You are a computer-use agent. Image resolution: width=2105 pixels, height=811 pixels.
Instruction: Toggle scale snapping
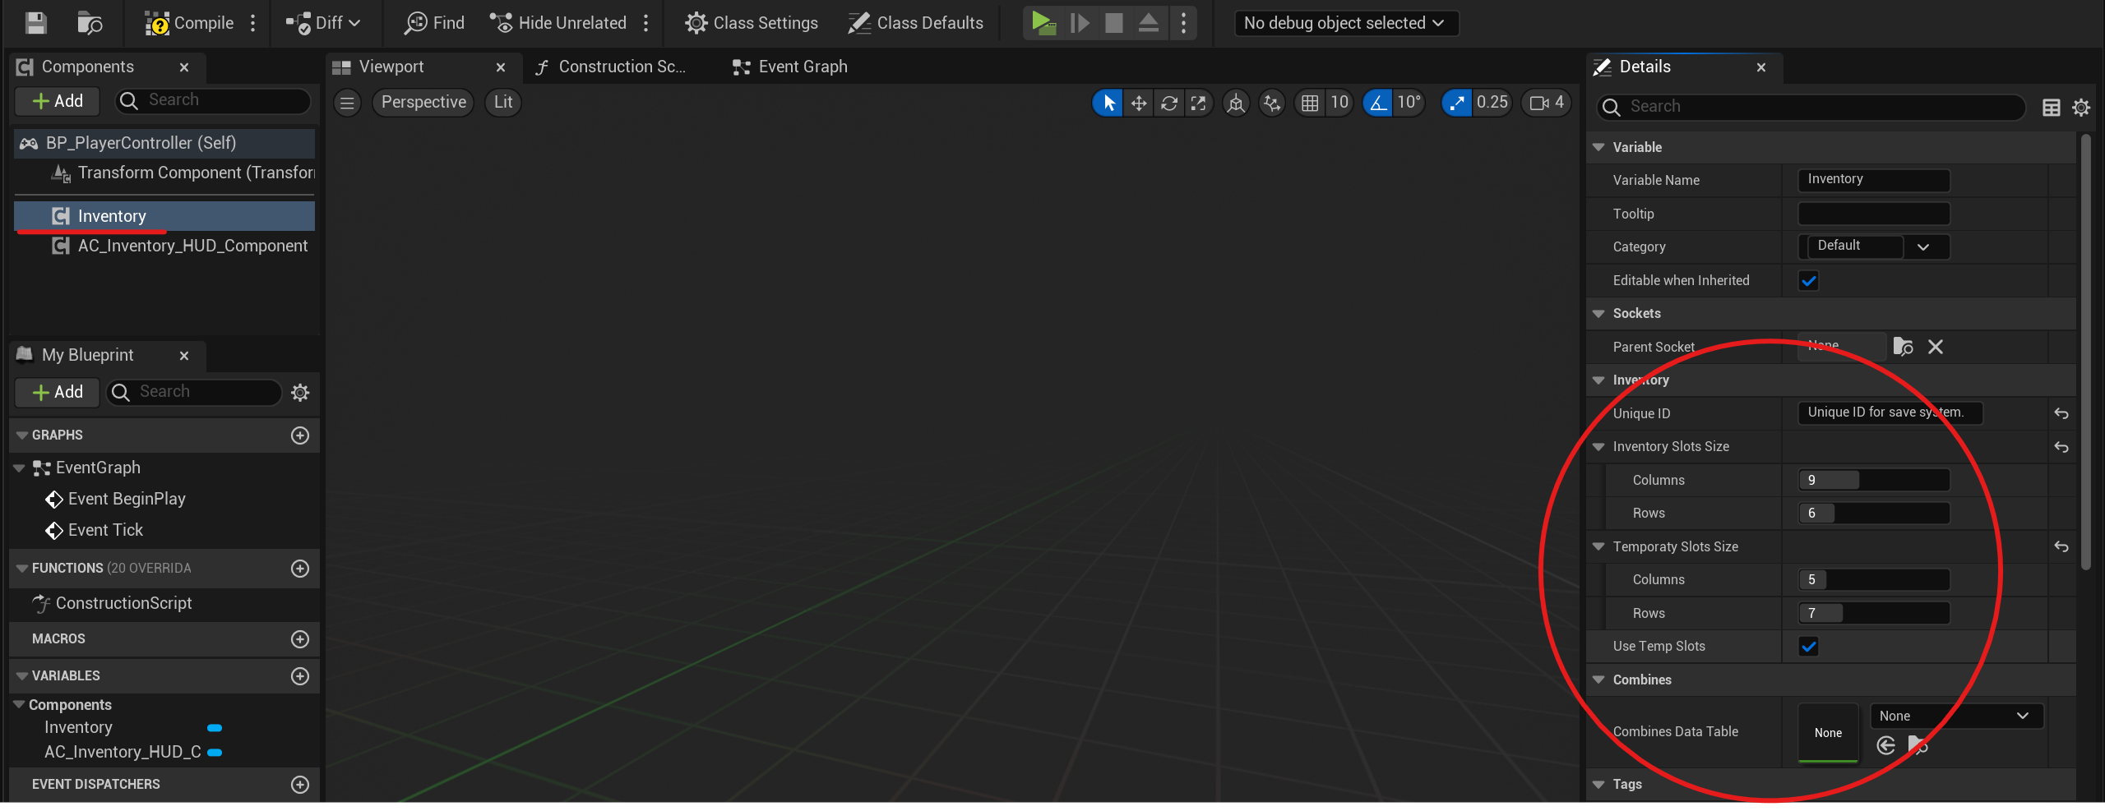click(1457, 103)
